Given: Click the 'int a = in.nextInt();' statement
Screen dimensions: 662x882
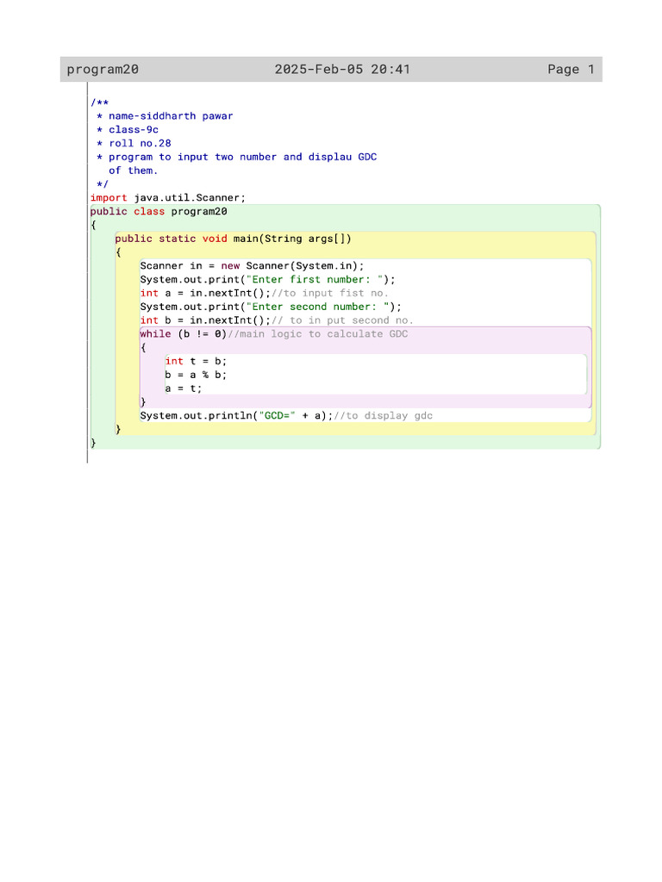Looking at the screenshot, I should (205, 293).
